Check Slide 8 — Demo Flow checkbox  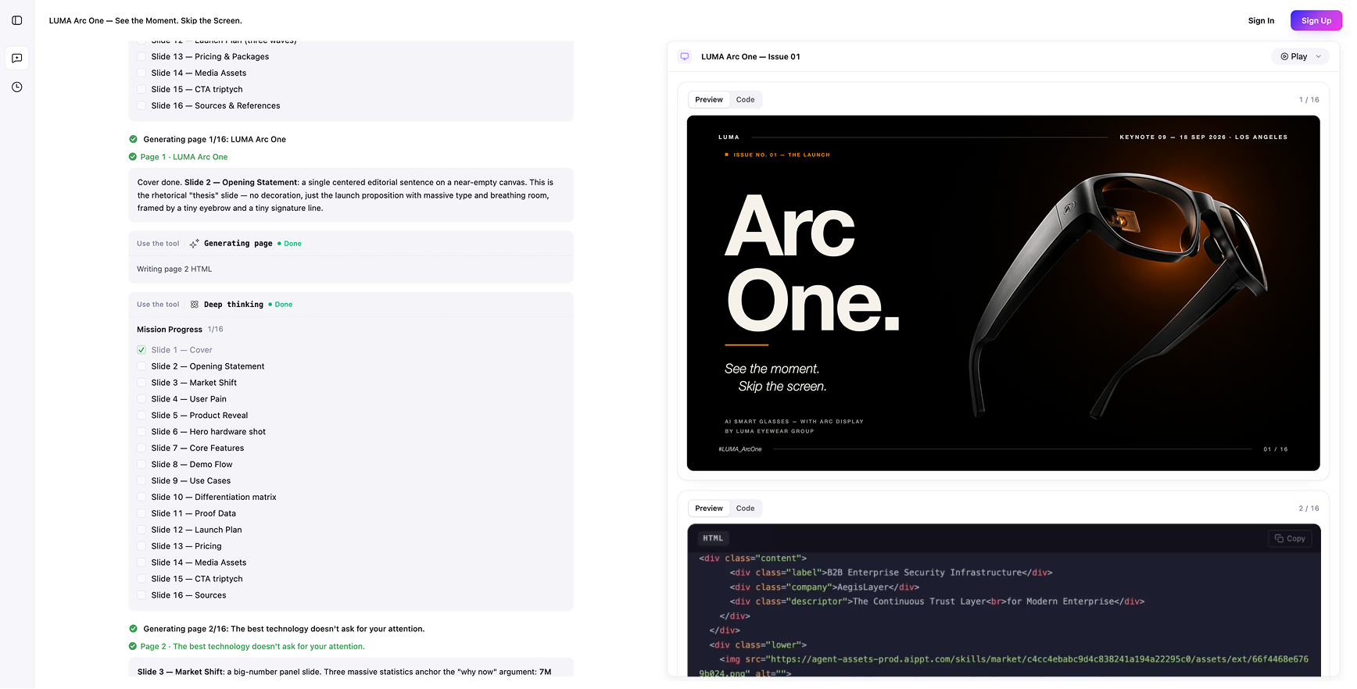click(x=141, y=465)
